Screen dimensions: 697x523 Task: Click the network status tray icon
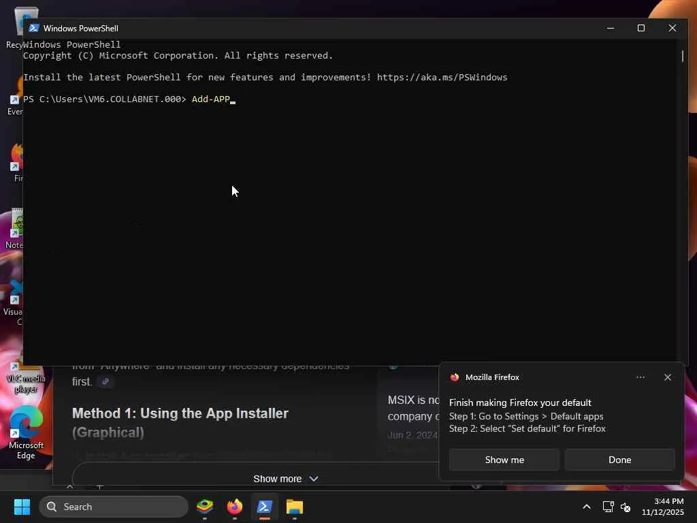coord(608,507)
